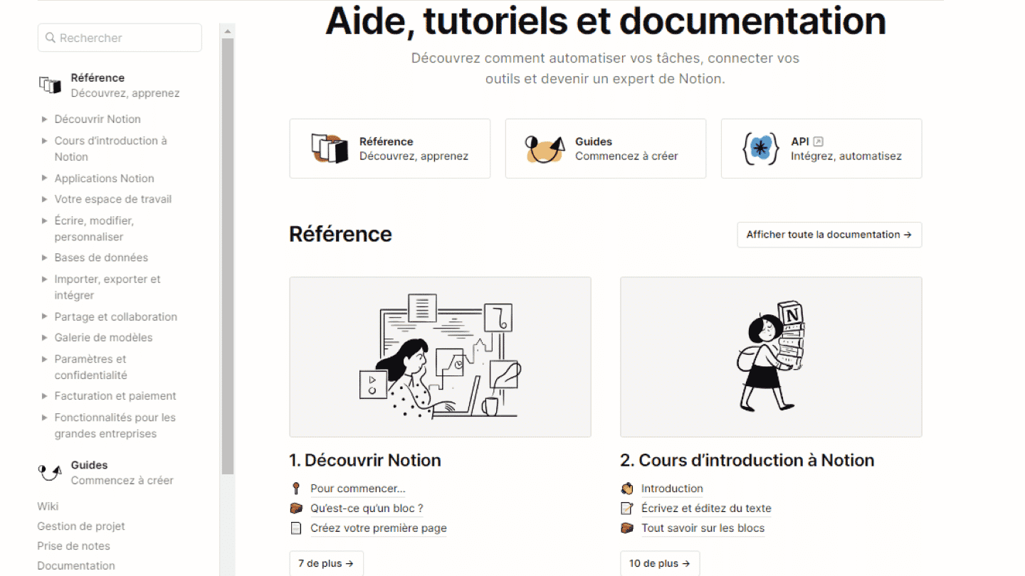
Task: Expand the Partage et collaboration section
Action: click(45, 316)
